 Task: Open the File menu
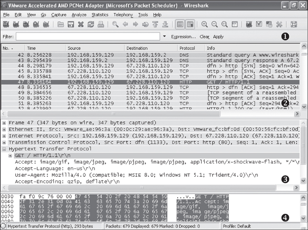tap(6, 15)
